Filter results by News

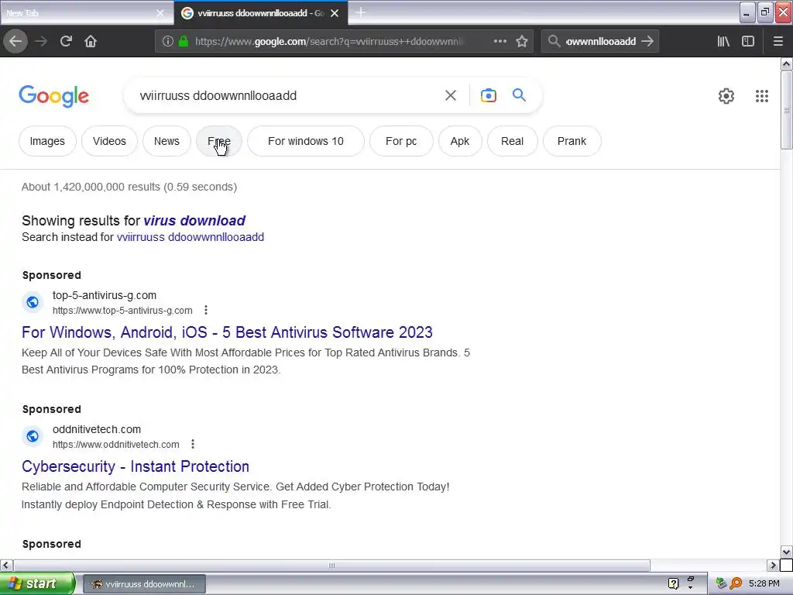167,141
